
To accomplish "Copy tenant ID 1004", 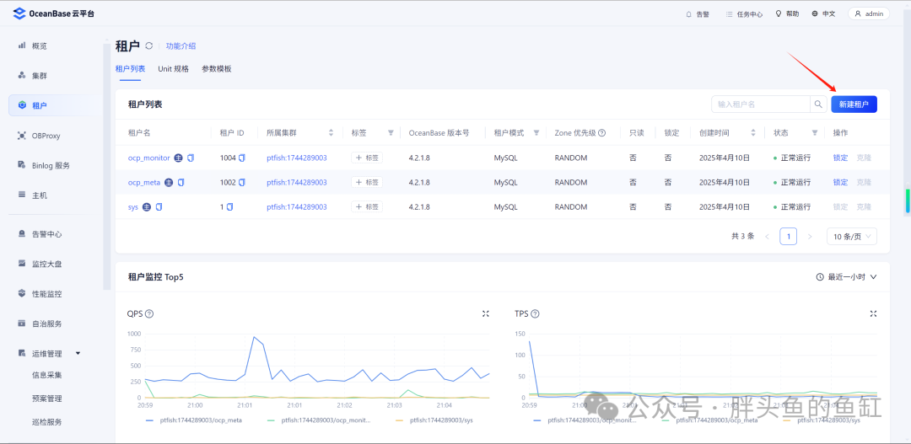I will (242, 158).
